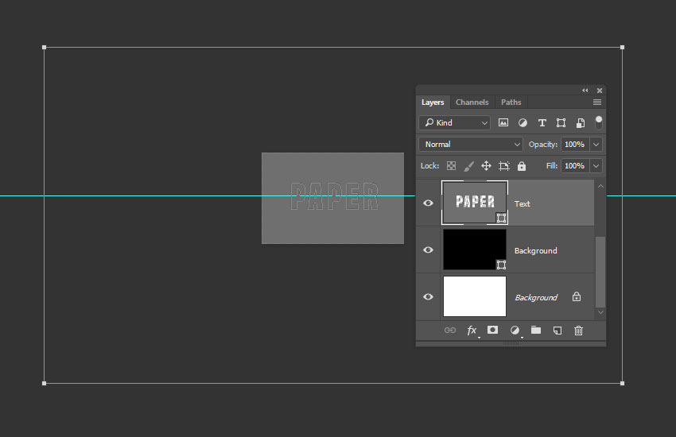Add a layer style with fx icon
The width and height of the screenshot is (676, 437).
tap(472, 331)
